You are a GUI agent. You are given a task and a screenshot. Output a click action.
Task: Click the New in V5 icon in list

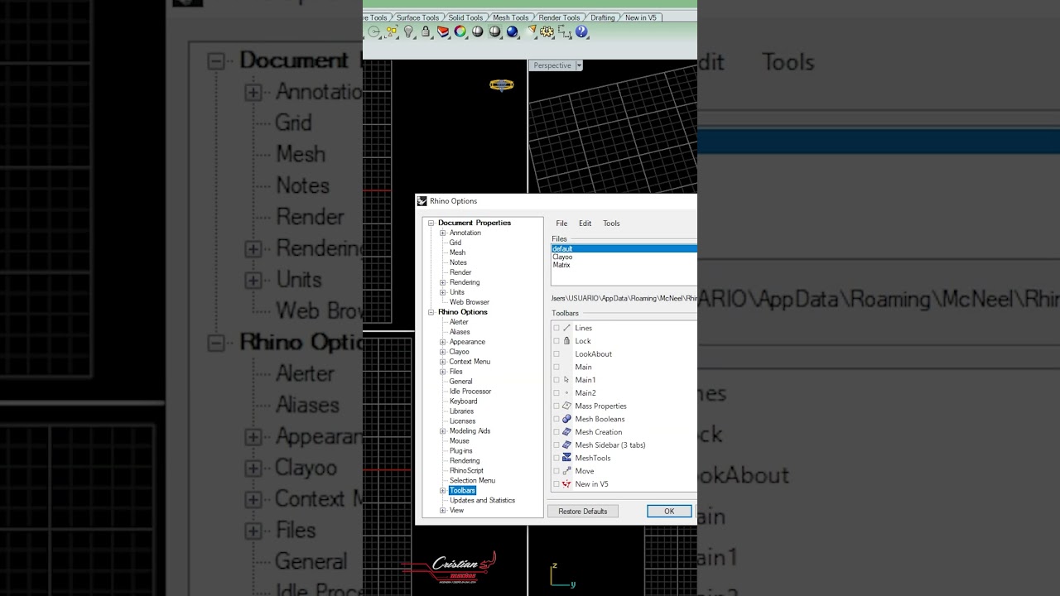tap(566, 484)
